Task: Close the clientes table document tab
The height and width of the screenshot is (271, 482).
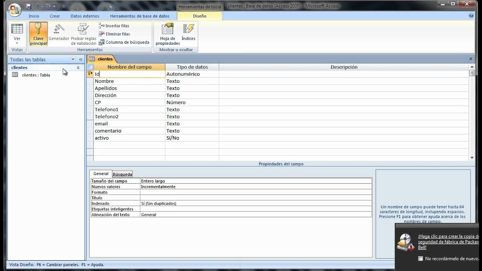Action: 471,59
